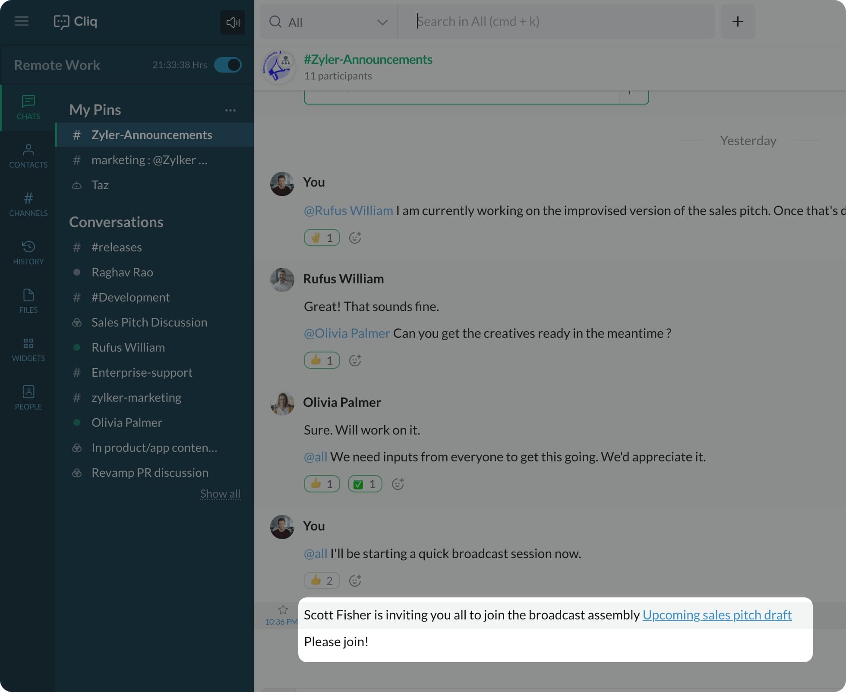This screenshot has width=846, height=692.
Task: Click the Search in All input field
Action: pos(557,22)
